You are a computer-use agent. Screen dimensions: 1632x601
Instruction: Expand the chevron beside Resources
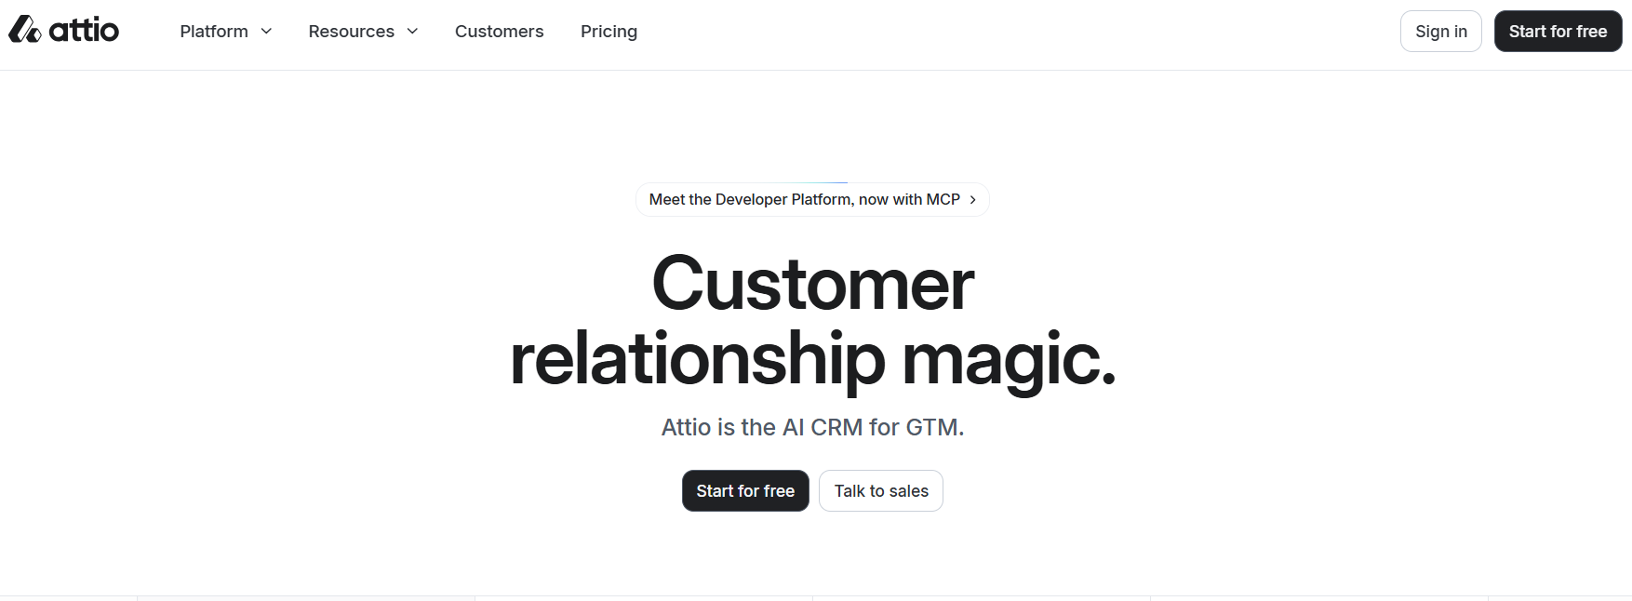(412, 32)
